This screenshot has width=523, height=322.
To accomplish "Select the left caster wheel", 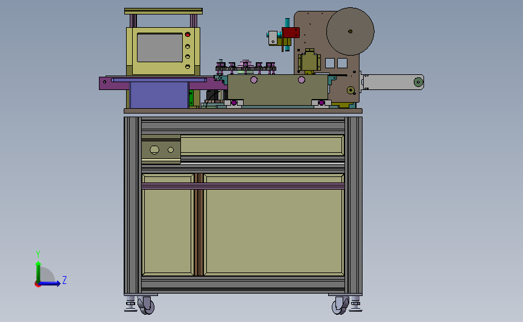I will click(x=147, y=306).
